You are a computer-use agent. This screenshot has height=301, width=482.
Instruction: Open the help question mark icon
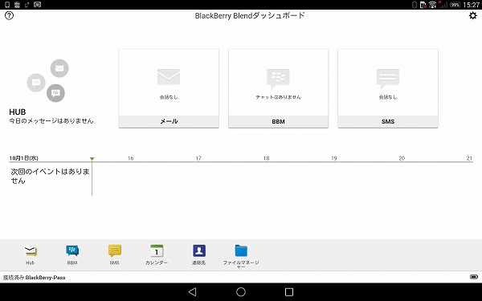9,16
